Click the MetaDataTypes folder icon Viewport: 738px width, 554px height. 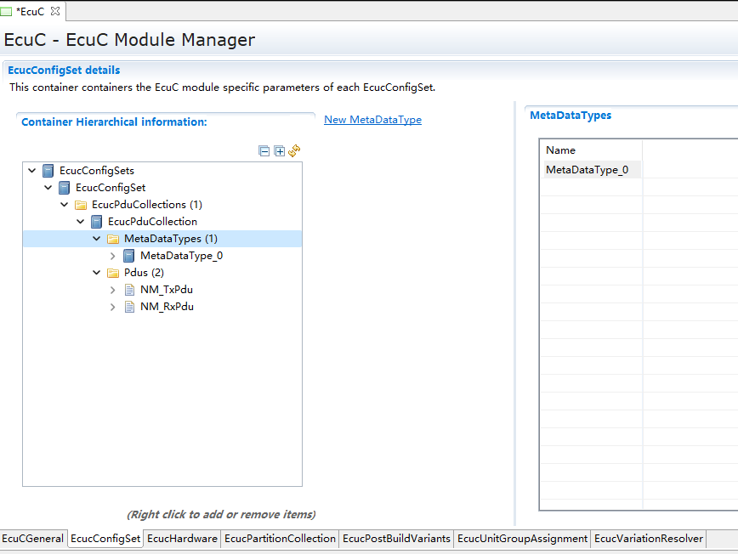tap(113, 239)
